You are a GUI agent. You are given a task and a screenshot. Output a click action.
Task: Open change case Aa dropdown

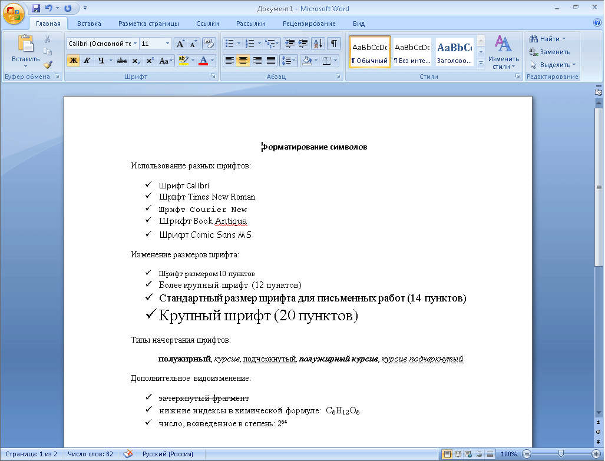[166, 61]
